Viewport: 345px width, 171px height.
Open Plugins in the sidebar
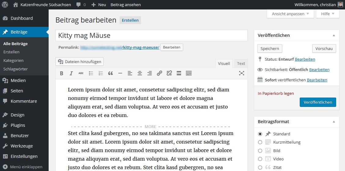click(24, 125)
